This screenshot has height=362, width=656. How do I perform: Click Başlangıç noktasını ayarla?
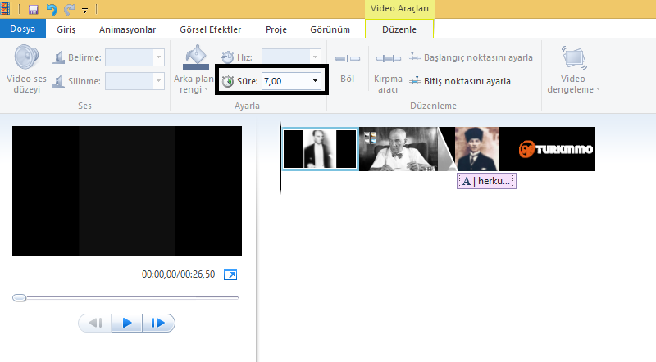(x=471, y=57)
